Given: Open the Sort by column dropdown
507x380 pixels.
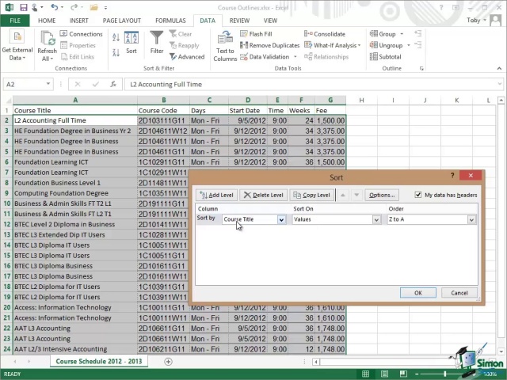Looking at the screenshot, I should pos(281,219).
